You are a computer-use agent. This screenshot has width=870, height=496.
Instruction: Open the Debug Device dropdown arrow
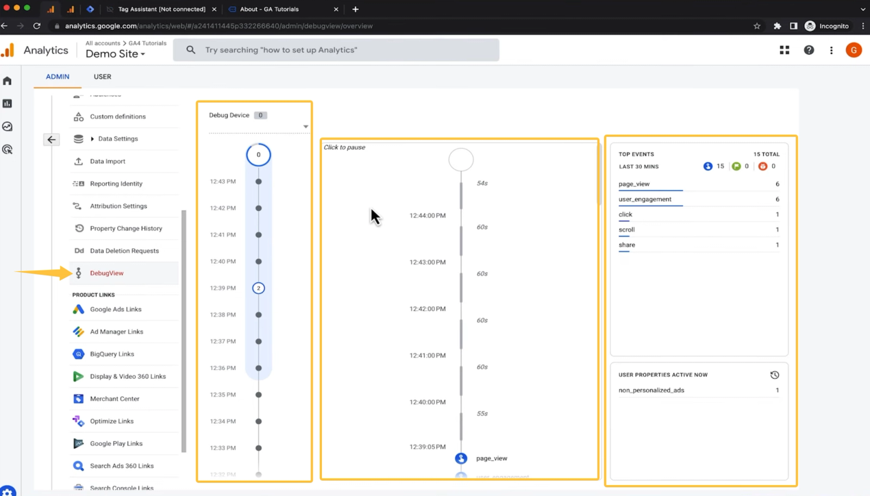306,127
